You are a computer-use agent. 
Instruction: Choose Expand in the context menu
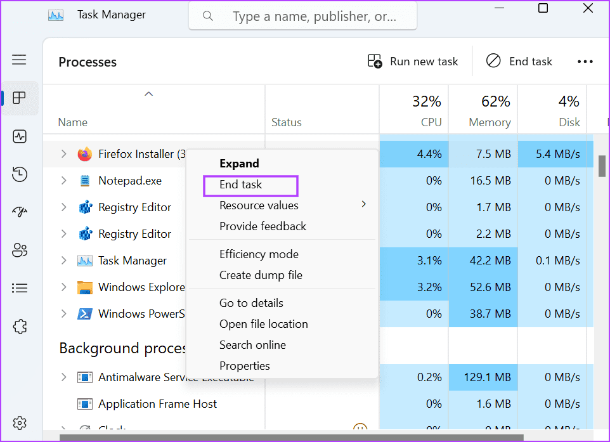pos(239,164)
